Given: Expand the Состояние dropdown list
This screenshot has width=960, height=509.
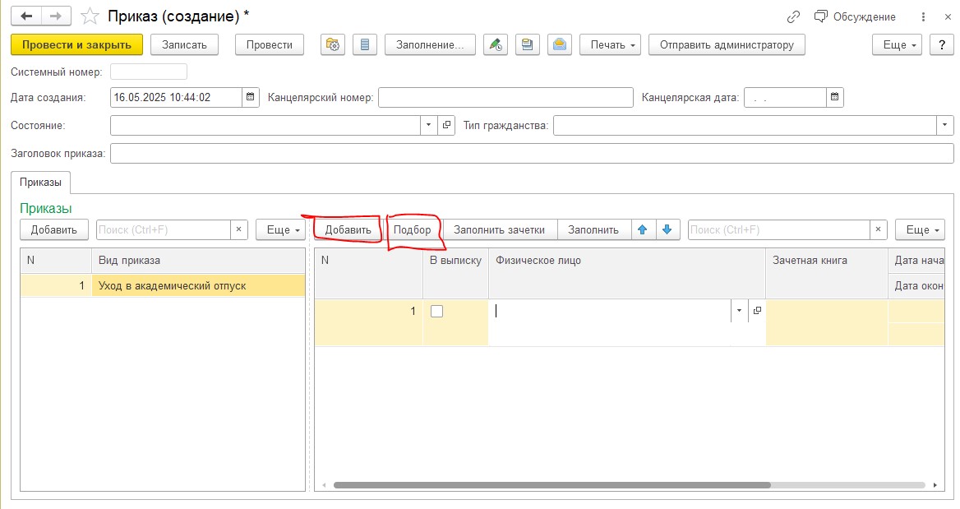Looking at the screenshot, I should click(x=428, y=126).
